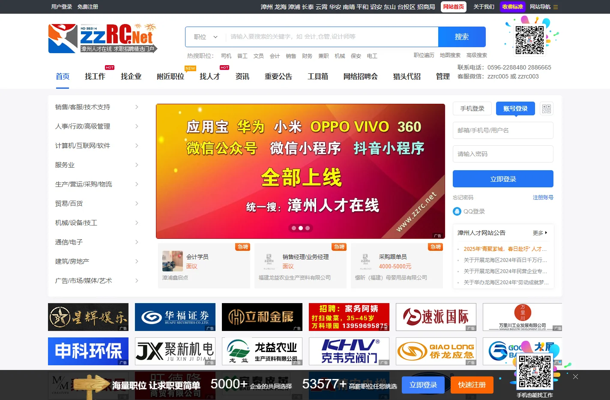Switch to 账号登录 tab
The width and height of the screenshot is (610, 400).
[x=516, y=108]
